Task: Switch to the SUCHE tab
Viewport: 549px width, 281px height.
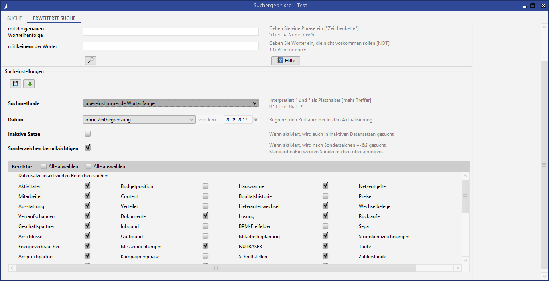Action: [x=15, y=18]
